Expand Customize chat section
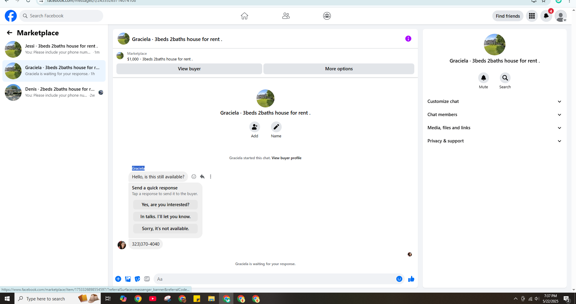This screenshot has width=576, height=304. click(495, 101)
